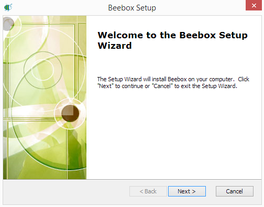Click the word "Cancel" in the description text
This screenshot has height=207, width=264.
[x=162, y=86]
